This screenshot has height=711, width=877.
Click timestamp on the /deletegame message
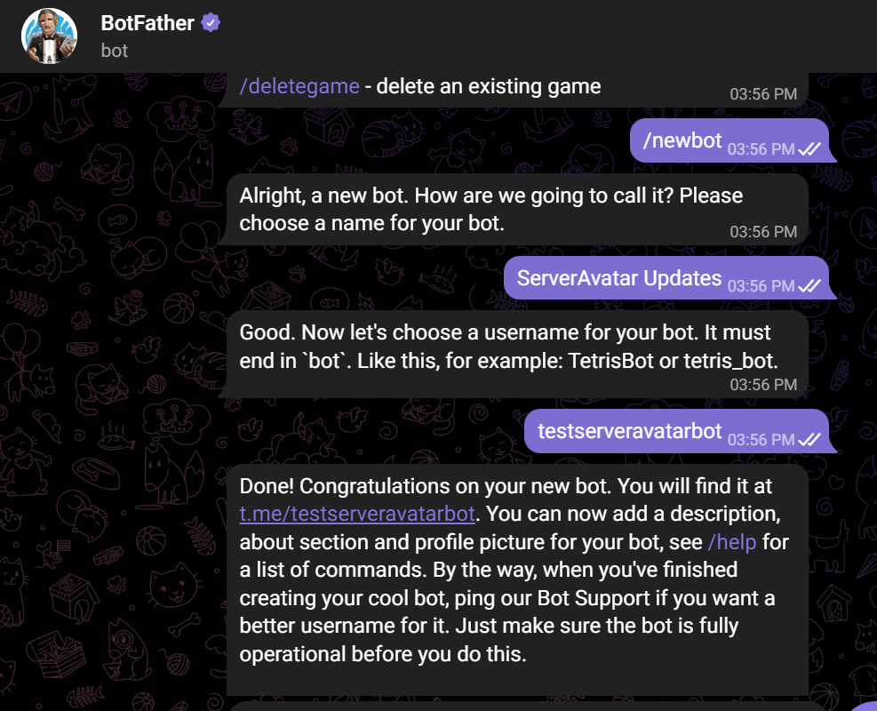(763, 93)
